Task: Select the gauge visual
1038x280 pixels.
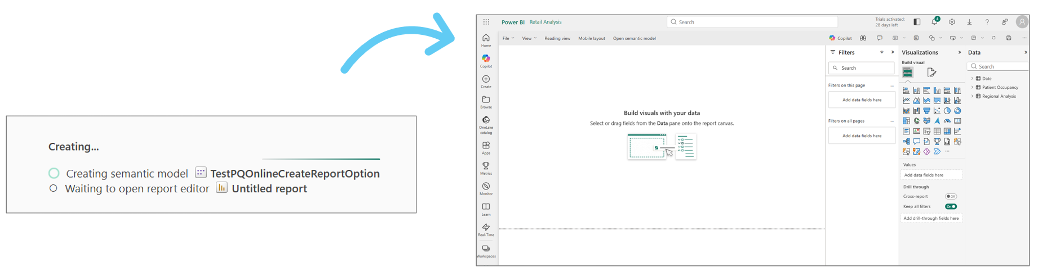Action: (x=947, y=121)
